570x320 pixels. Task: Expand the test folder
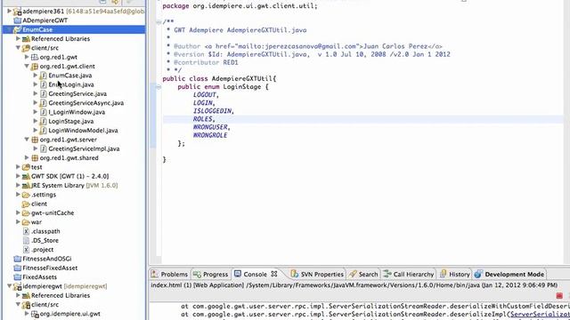tap(18, 167)
